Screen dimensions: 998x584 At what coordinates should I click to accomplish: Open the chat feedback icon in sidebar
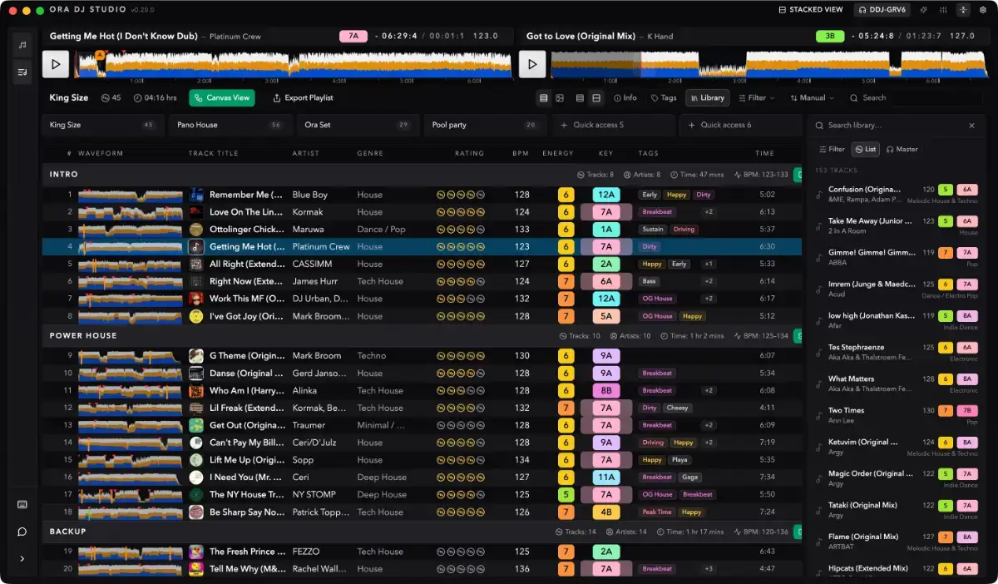(x=22, y=532)
